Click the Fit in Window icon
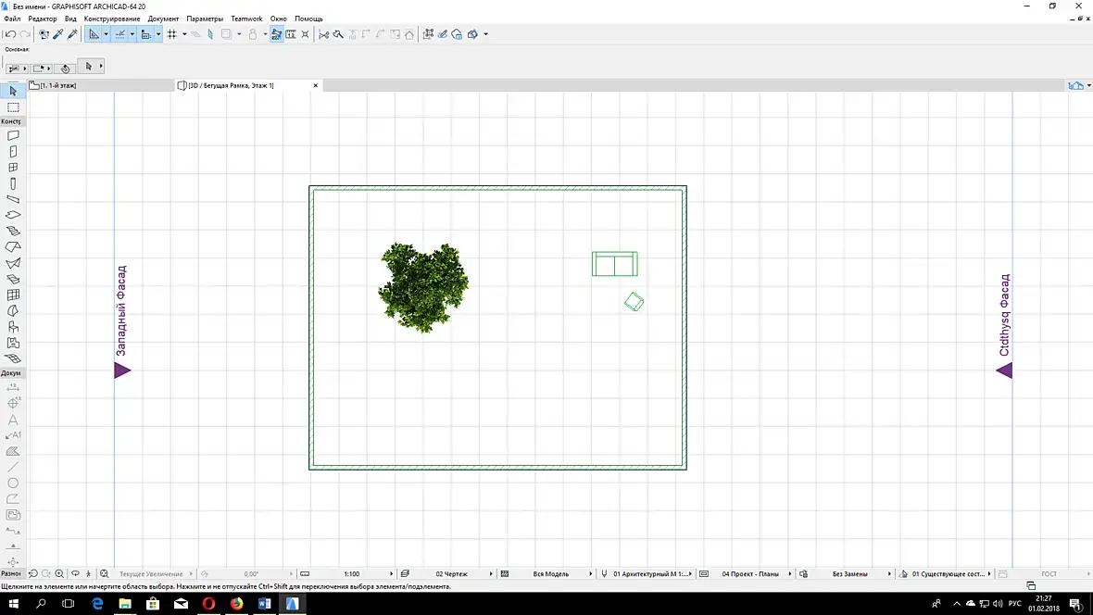Screen dimensions: 1093x615 (104, 574)
